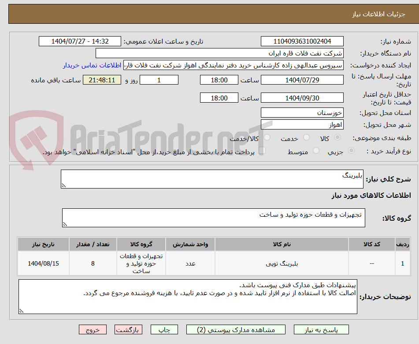Image resolution: width=419 pixels, height=344 pixels.
Task: Select the خدمت radio button
Action: point(306,137)
